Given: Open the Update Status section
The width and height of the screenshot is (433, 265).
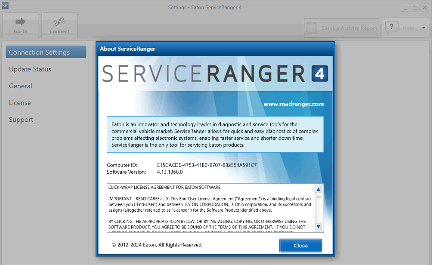Looking at the screenshot, I should click(x=30, y=69).
